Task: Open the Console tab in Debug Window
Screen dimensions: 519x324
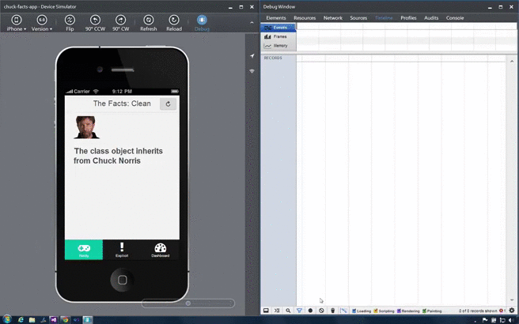Action: [x=455, y=18]
